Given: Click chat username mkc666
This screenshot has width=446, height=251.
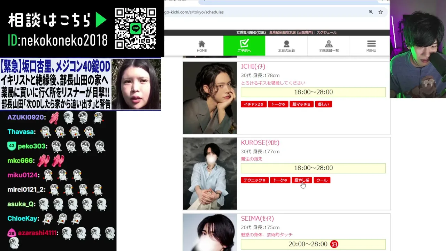Looking at the screenshot, I should [x=21, y=161].
